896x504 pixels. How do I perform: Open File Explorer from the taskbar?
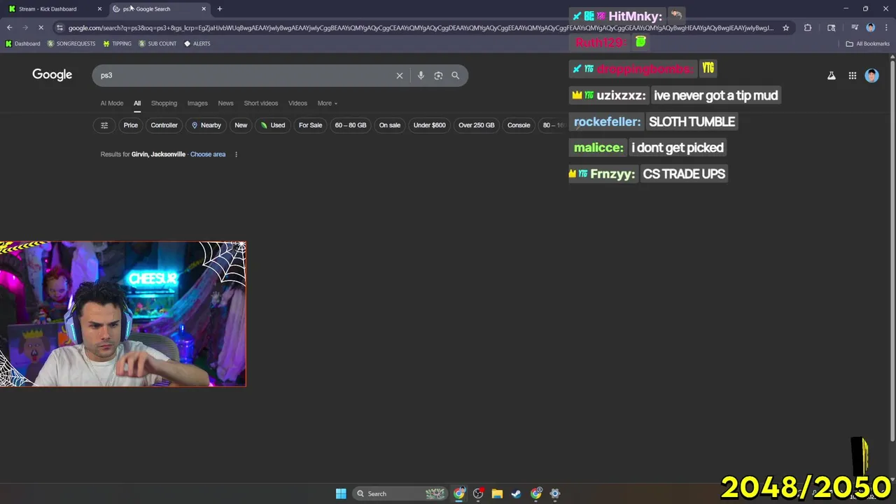pyautogui.click(x=497, y=493)
